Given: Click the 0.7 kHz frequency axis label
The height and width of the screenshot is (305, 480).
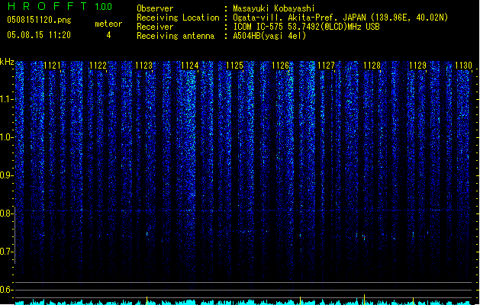Looking at the screenshot, I should tap(6, 252).
